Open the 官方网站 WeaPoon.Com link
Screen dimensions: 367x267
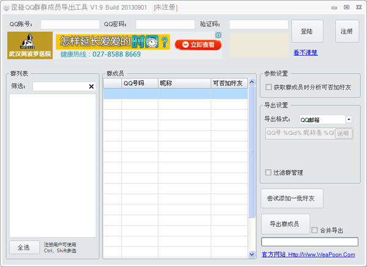click(x=308, y=255)
